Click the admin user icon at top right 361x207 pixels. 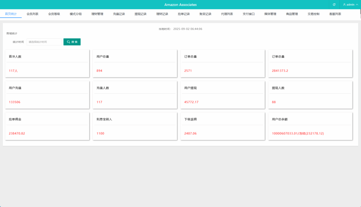[344, 5]
